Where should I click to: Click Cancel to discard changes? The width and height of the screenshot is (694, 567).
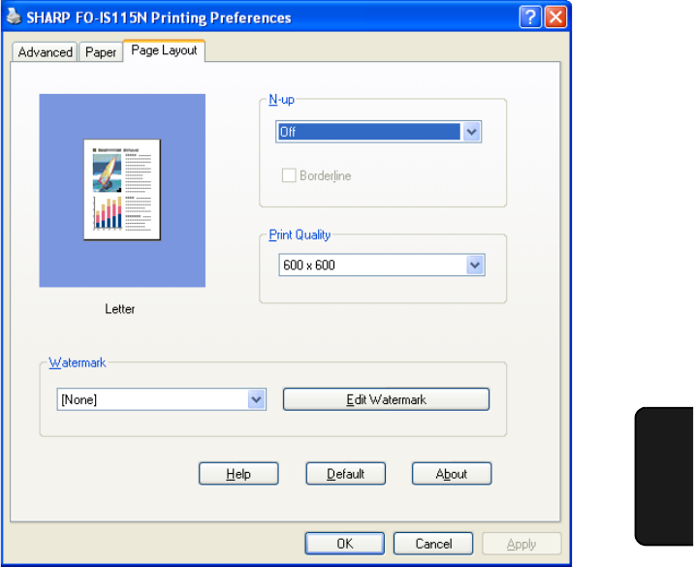point(433,544)
